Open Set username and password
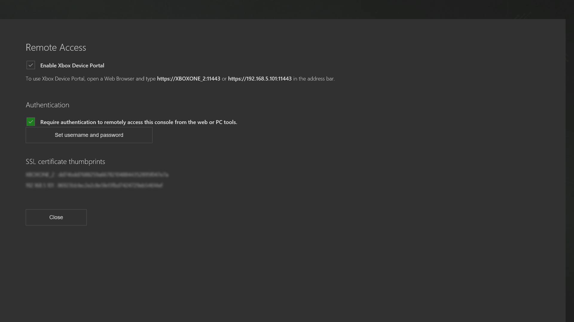Image resolution: width=574 pixels, height=322 pixels. point(89,135)
